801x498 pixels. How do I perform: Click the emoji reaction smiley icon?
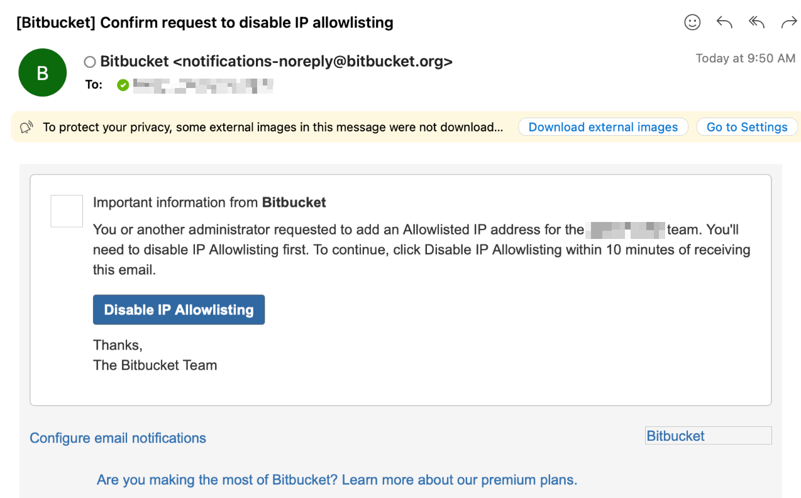coord(692,23)
